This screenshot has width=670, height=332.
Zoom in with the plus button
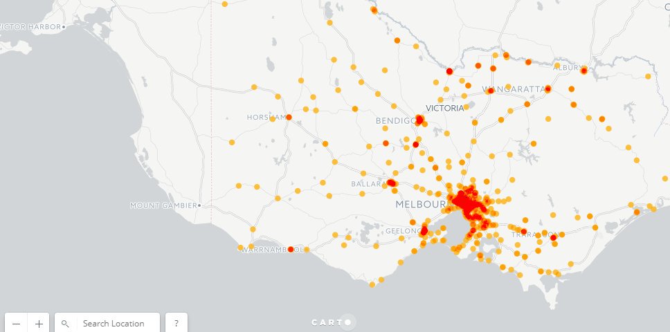pyautogui.click(x=39, y=324)
